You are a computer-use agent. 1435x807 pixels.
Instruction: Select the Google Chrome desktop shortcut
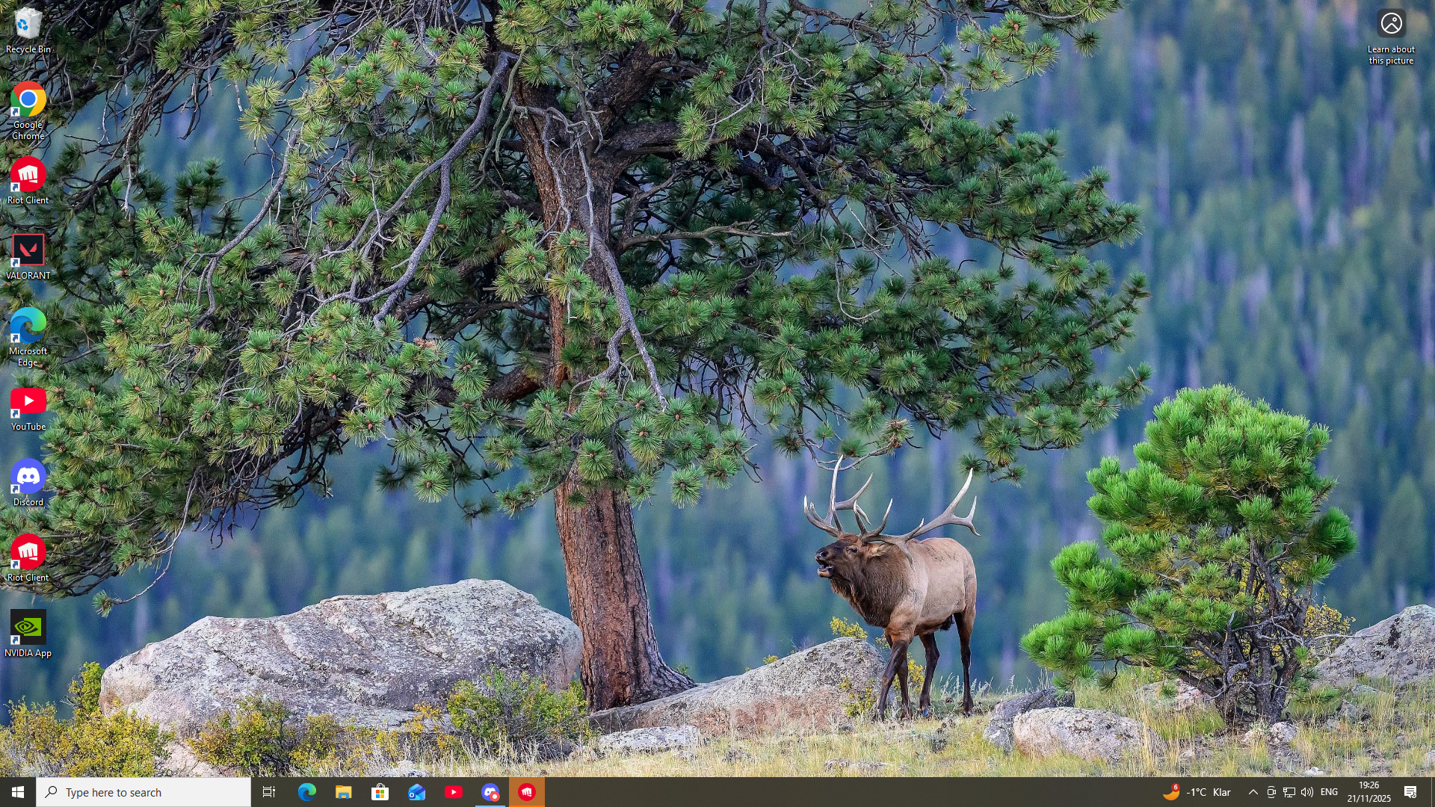click(28, 110)
